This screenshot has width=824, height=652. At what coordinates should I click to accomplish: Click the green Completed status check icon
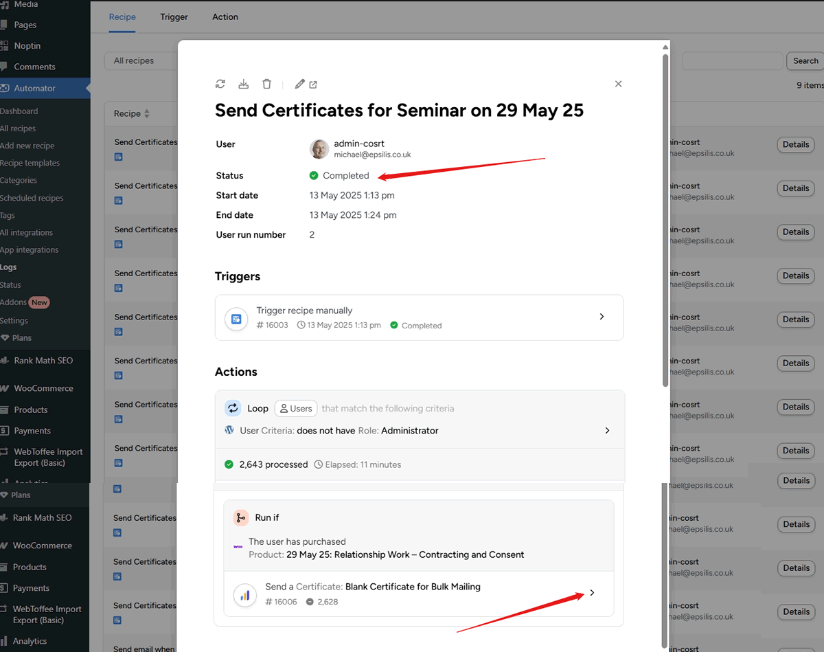click(x=314, y=175)
